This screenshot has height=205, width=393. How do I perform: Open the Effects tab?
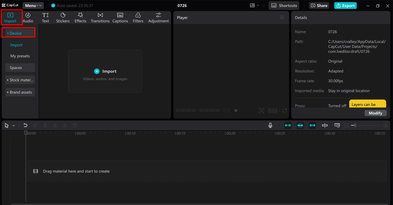click(80, 18)
